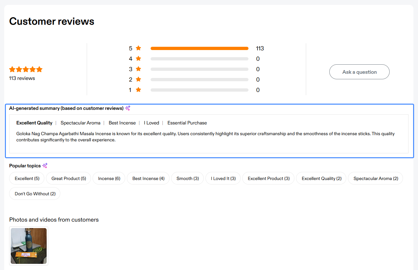Click the 2-star rating row star icon

click(x=138, y=80)
